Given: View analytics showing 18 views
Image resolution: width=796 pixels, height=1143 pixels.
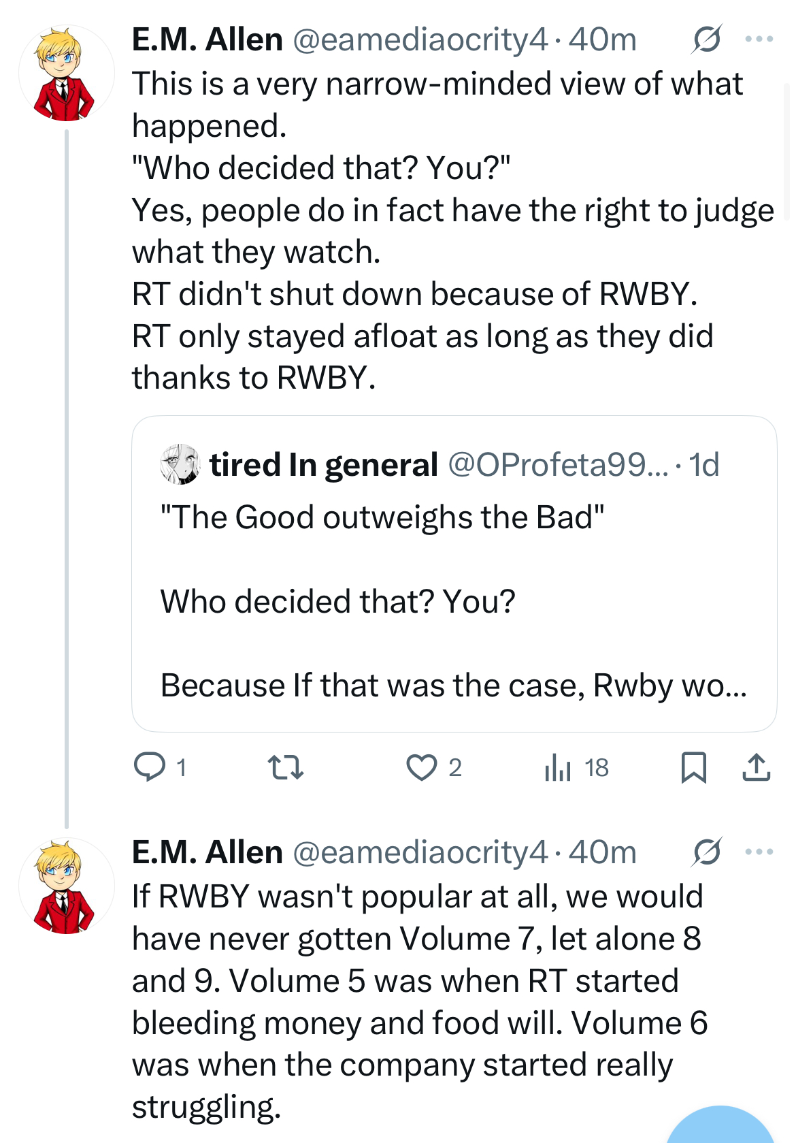Looking at the screenshot, I should pyautogui.click(x=576, y=767).
